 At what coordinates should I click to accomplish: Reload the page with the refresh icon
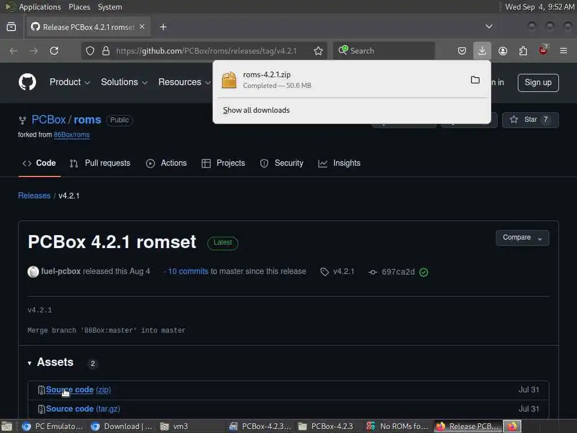coord(54,51)
